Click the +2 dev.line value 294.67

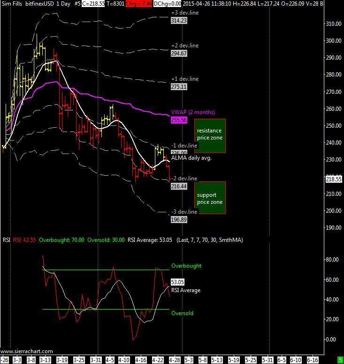tap(179, 54)
